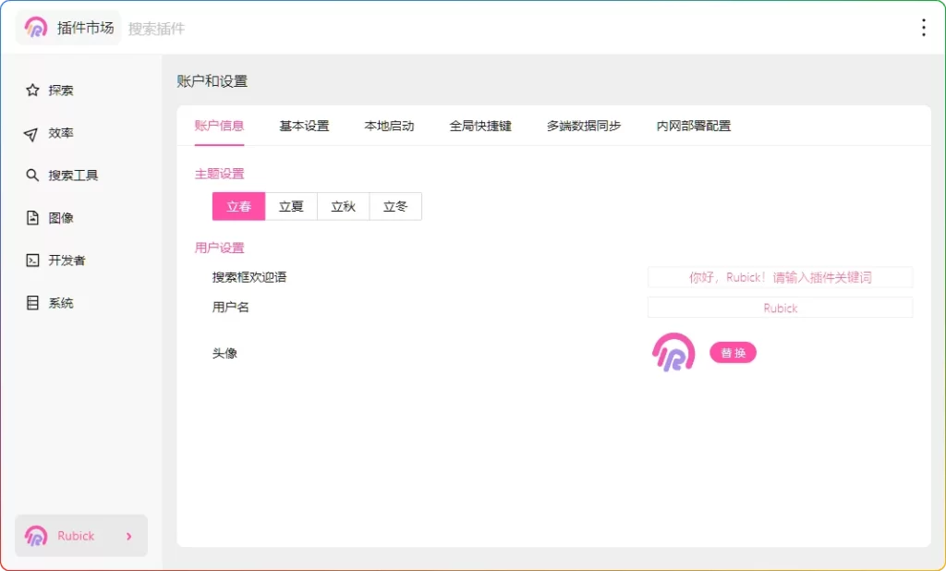Open the 全局快捷键 tab
The height and width of the screenshot is (571, 946).
point(479,126)
